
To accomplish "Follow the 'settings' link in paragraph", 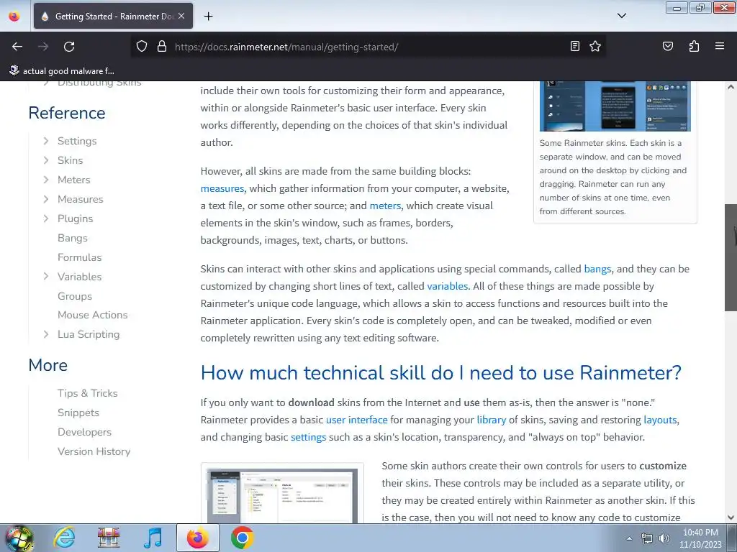I will pyautogui.click(x=308, y=437).
